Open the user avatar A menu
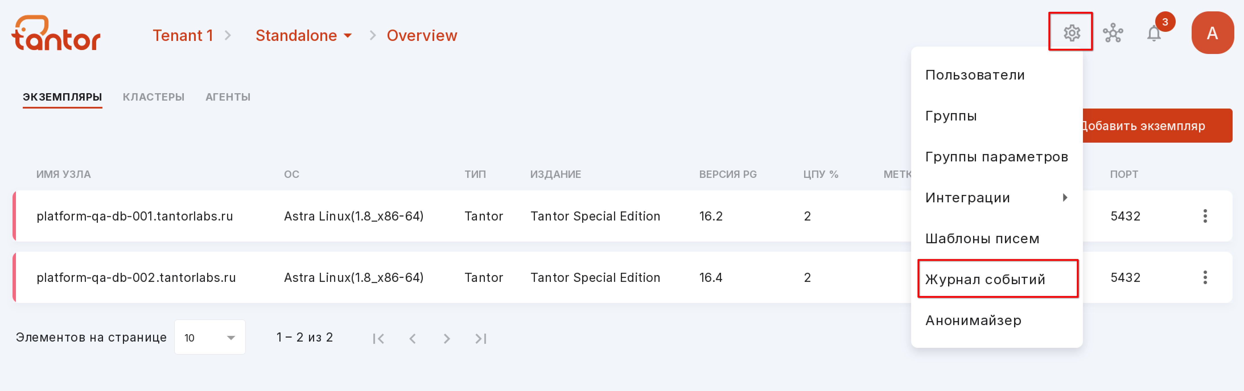This screenshot has height=391, width=1244. pos(1212,33)
